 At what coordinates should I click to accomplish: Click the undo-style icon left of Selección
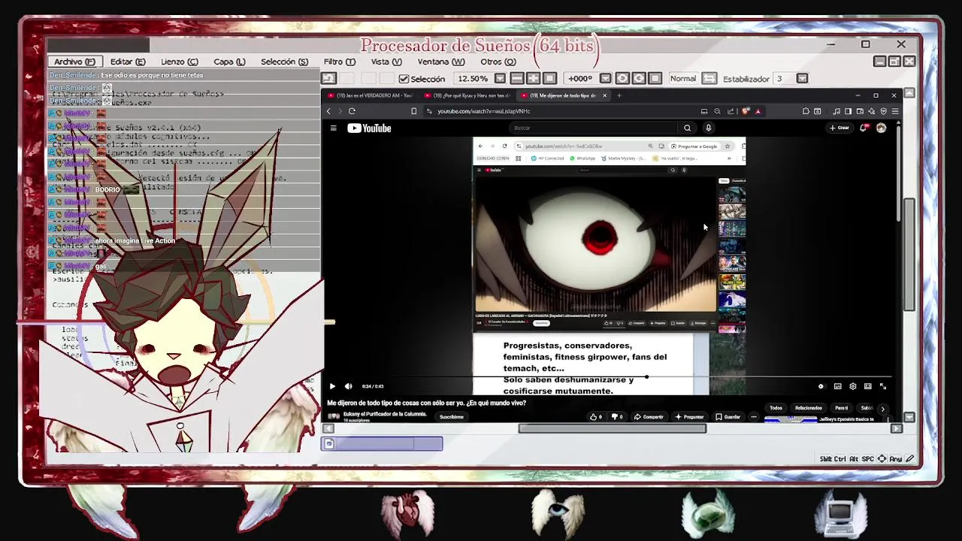[328, 79]
